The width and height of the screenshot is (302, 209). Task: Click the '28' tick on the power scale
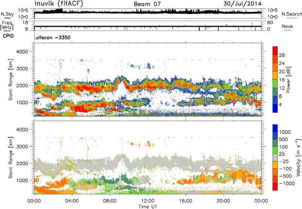[282, 55]
